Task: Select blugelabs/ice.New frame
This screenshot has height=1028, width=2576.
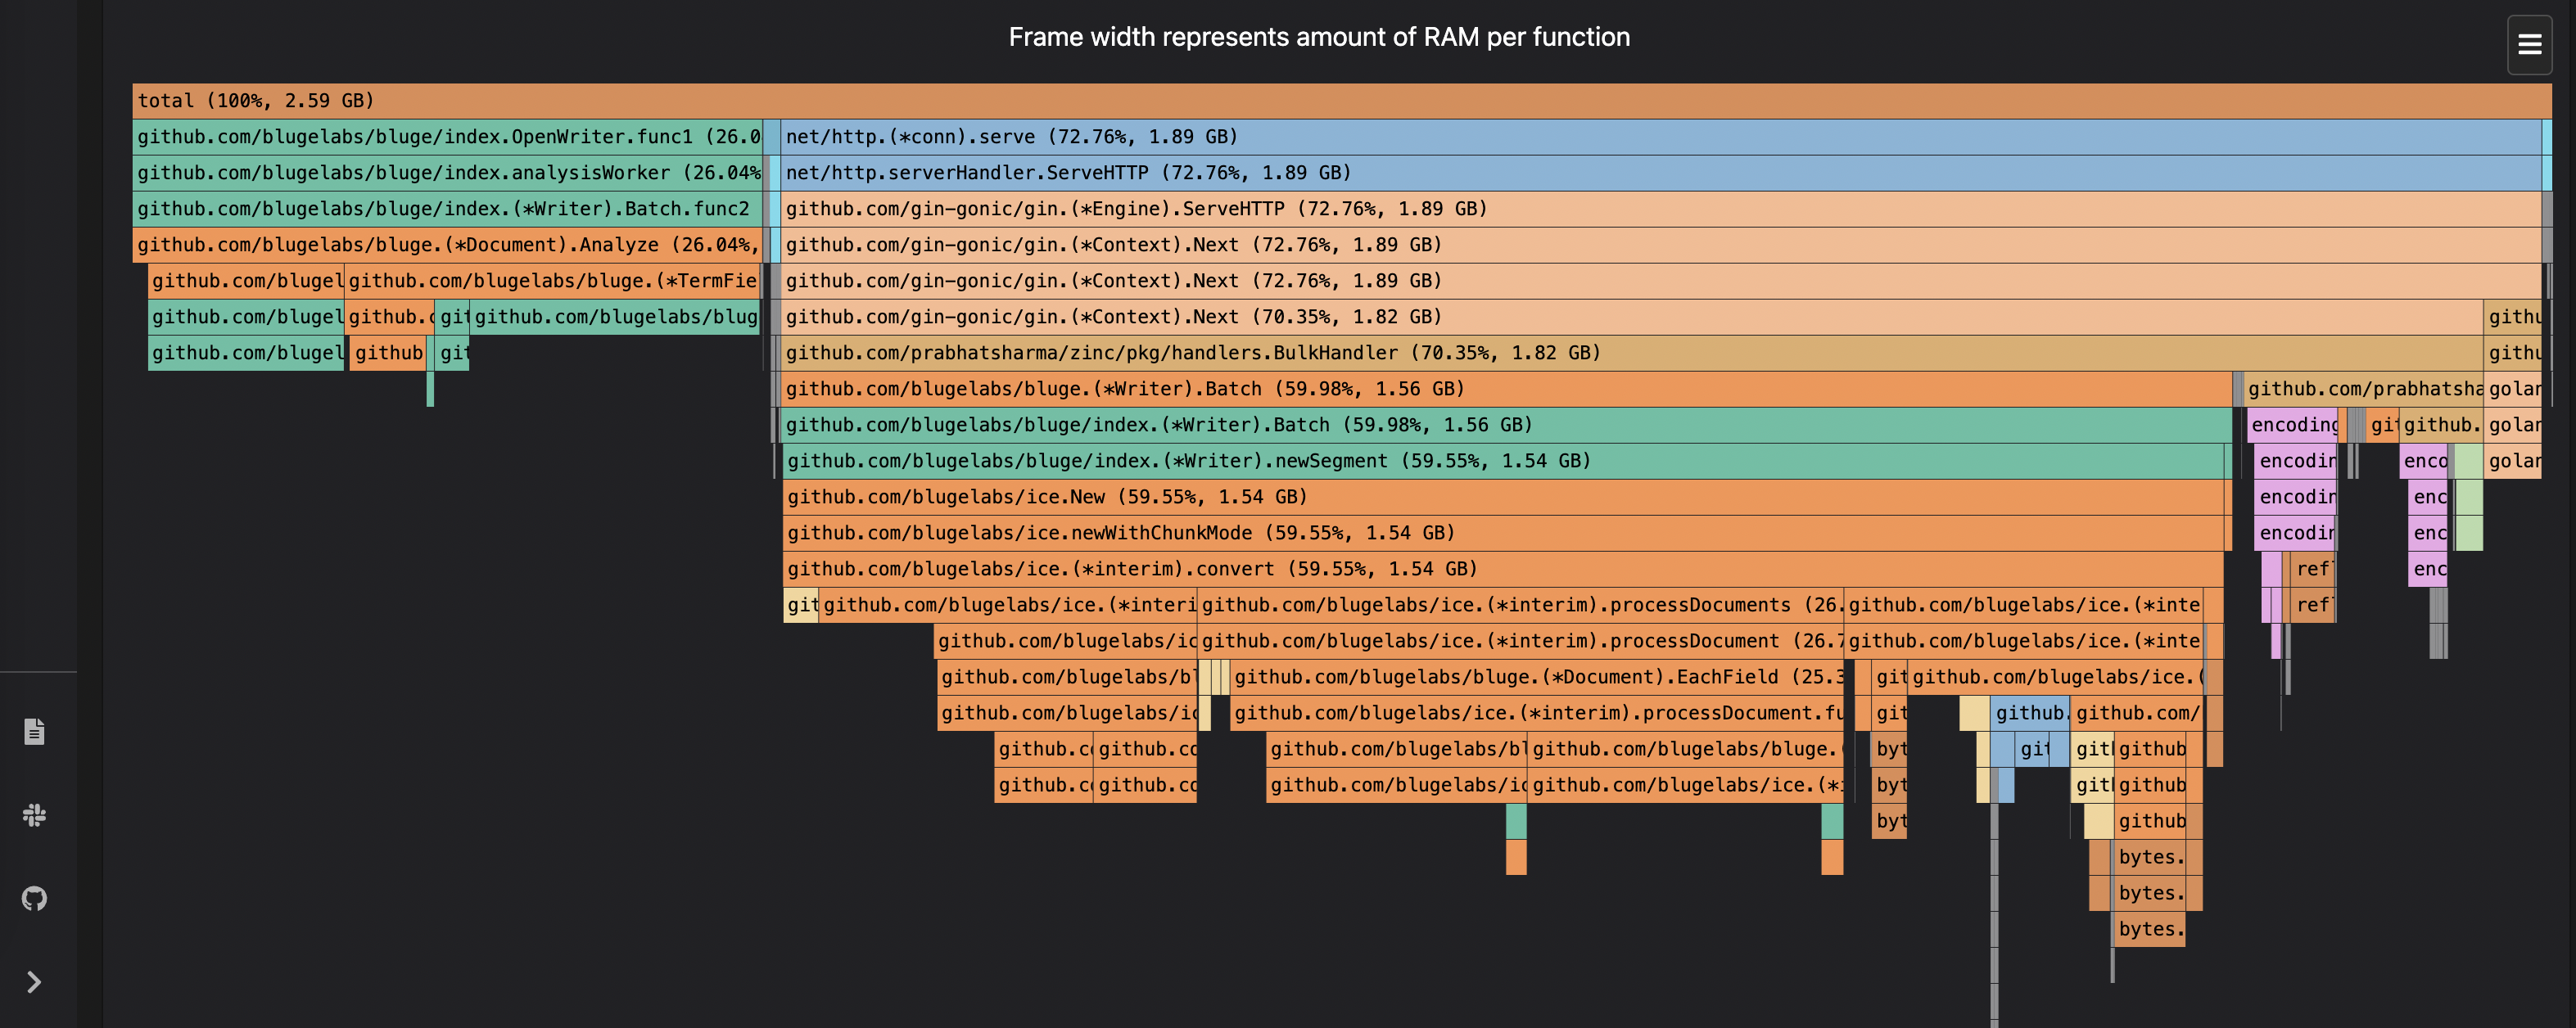Action: [1503, 496]
